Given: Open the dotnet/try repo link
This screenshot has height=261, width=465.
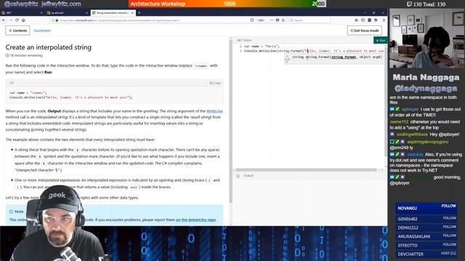Looking at the screenshot, I should pyautogui.click(x=195, y=220).
